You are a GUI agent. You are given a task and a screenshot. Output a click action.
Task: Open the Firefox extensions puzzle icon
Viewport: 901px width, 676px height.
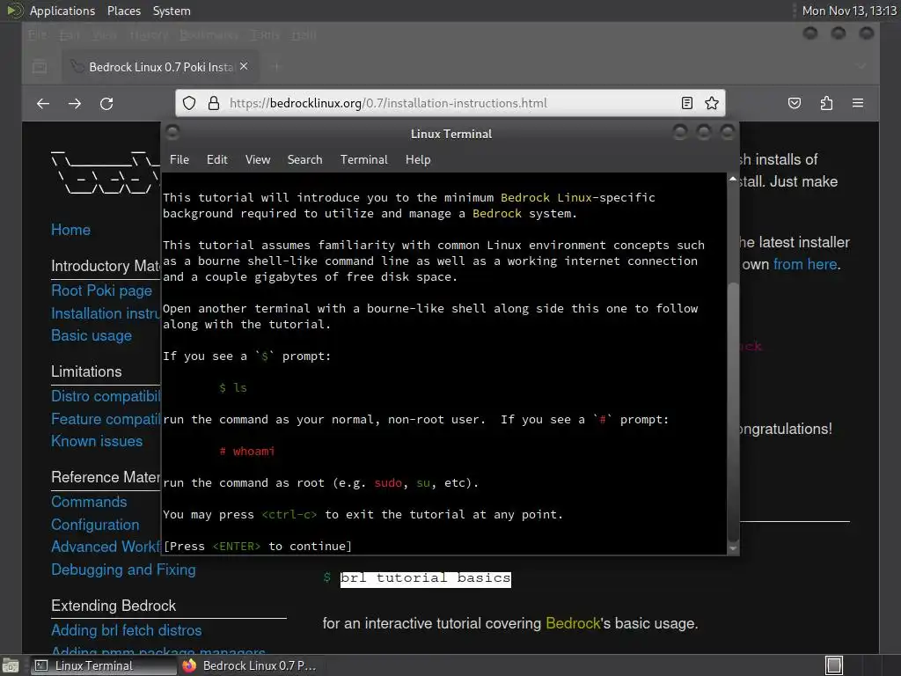pyautogui.click(x=826, y=104)
